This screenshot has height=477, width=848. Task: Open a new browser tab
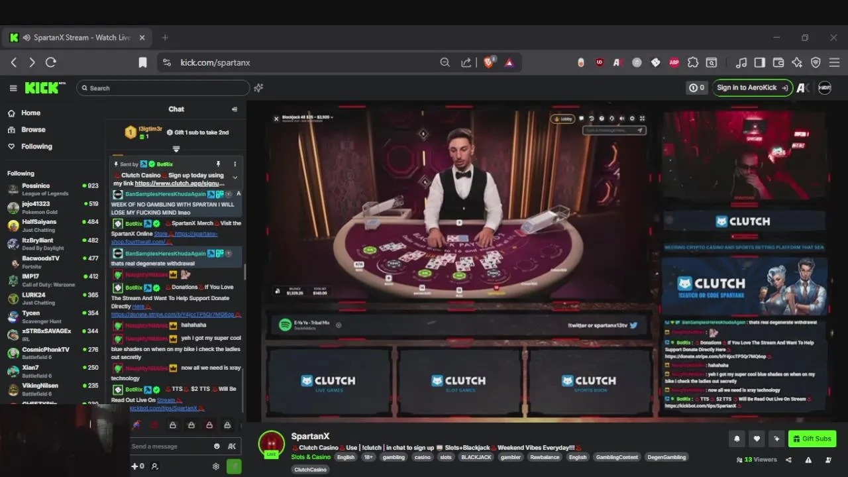(x=165, y=38)
